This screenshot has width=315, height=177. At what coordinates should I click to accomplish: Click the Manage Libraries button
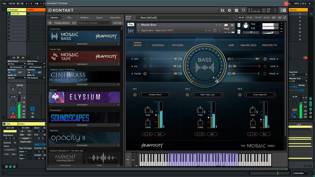(x=62, y=23)
